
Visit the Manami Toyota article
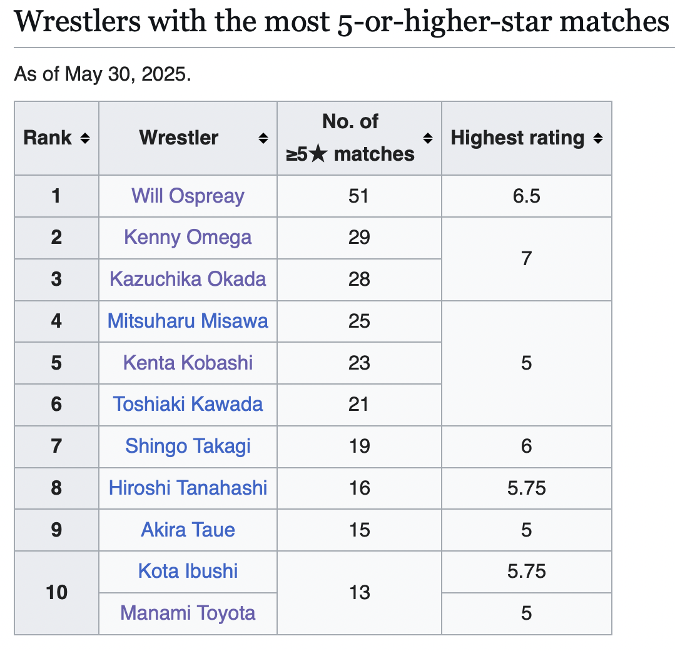coord(188,612)
